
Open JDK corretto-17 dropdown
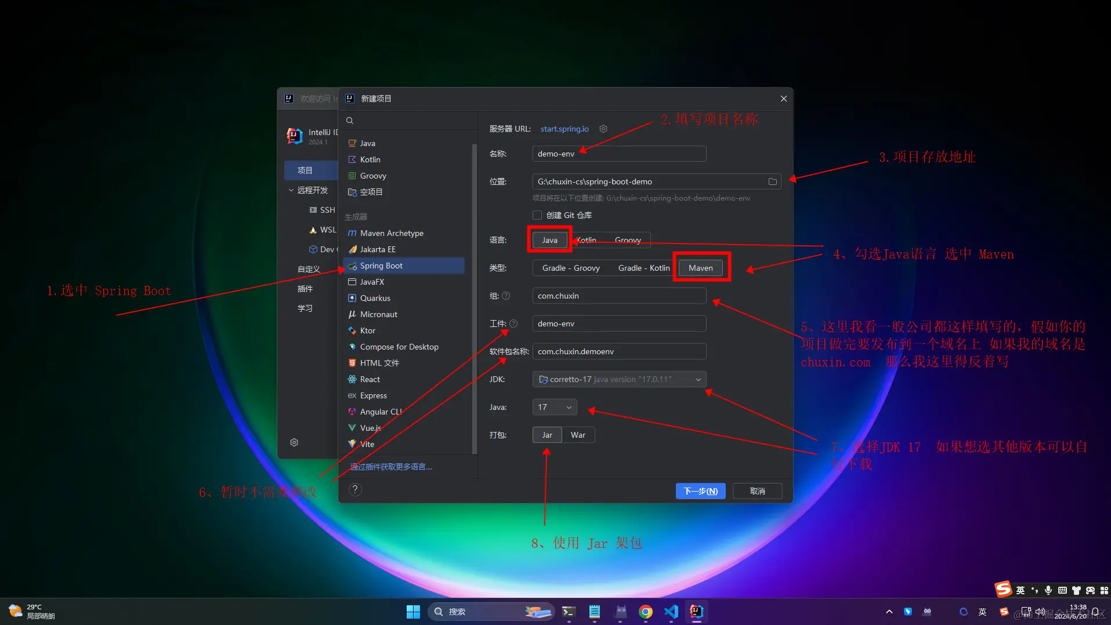[x=619, y=379]
